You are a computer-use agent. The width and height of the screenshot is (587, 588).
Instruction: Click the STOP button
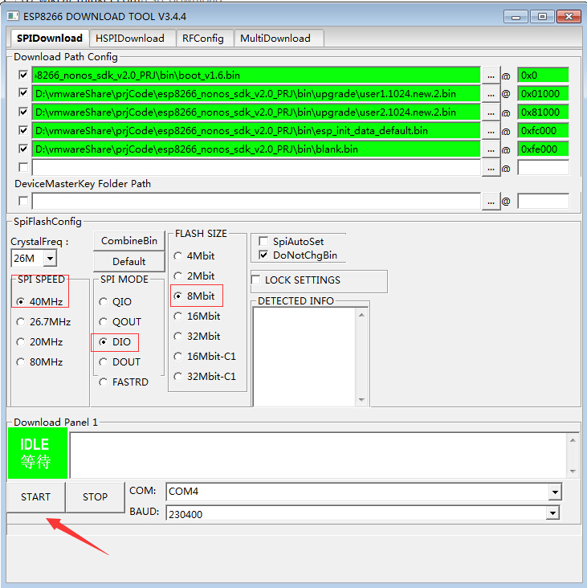click(x=96, y=497)
